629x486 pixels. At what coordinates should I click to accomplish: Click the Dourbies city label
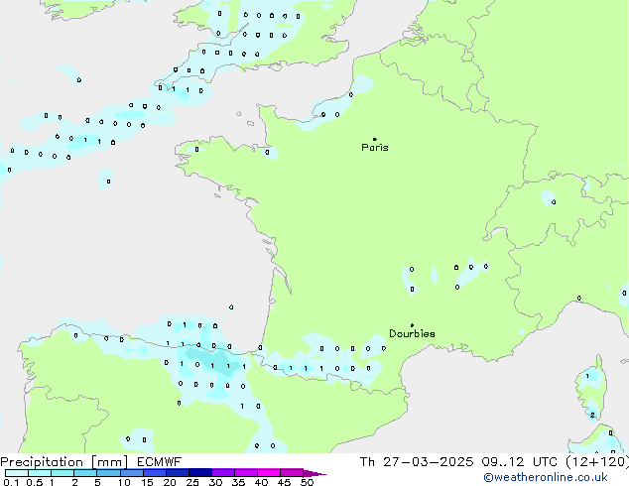click(x=412, y=333)
